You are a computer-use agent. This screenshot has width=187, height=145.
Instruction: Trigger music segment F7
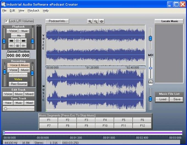(x=49, y=126)
